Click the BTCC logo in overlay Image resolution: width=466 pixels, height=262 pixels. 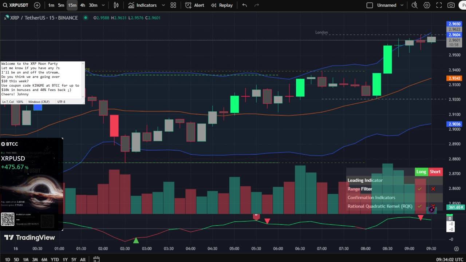point(9,144)
